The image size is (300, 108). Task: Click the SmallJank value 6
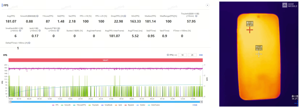pyautogui.click(x=16, y=36)
